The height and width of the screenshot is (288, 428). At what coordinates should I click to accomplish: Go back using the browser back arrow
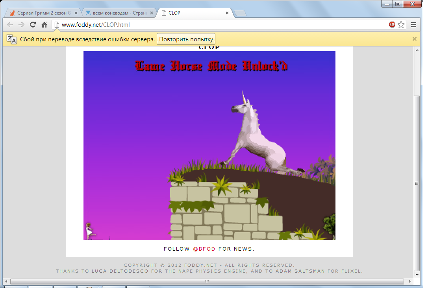[x=10, y=24]
